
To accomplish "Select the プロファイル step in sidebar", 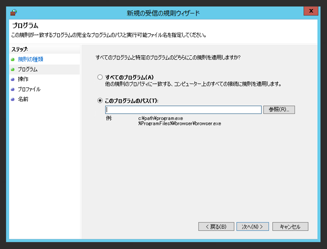I will pos(29,89).
